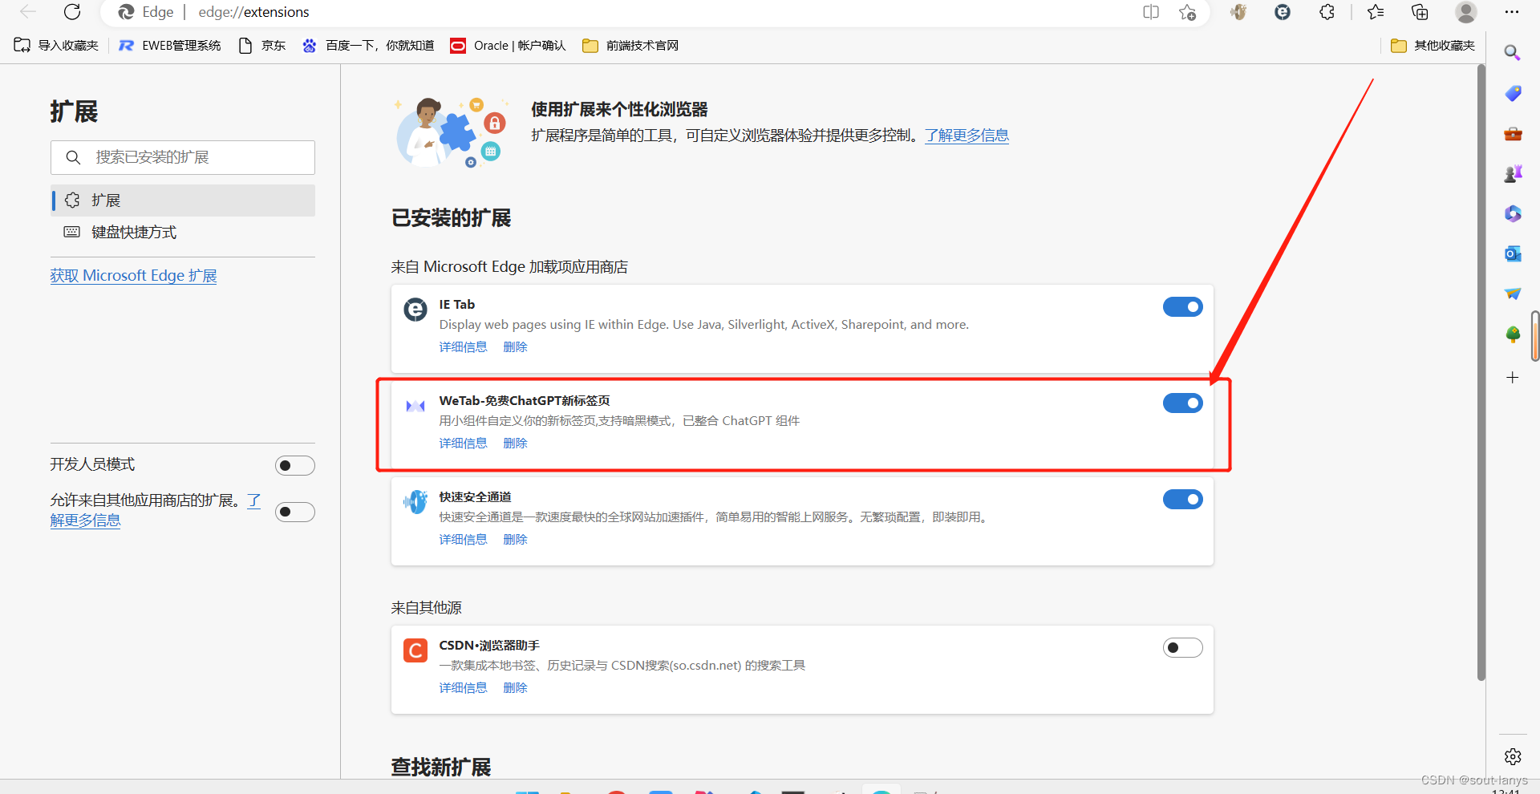Click 删除 for IE Tab

tap(515, 347)
